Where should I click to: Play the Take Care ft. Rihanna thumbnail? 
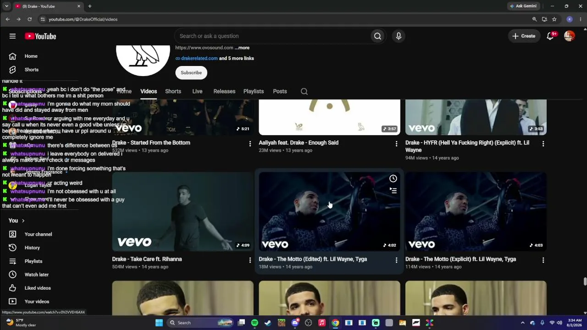(x=183, y=212)
